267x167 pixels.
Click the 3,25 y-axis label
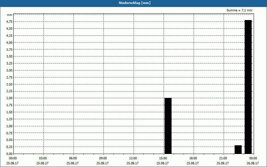[x=9, y=63]
